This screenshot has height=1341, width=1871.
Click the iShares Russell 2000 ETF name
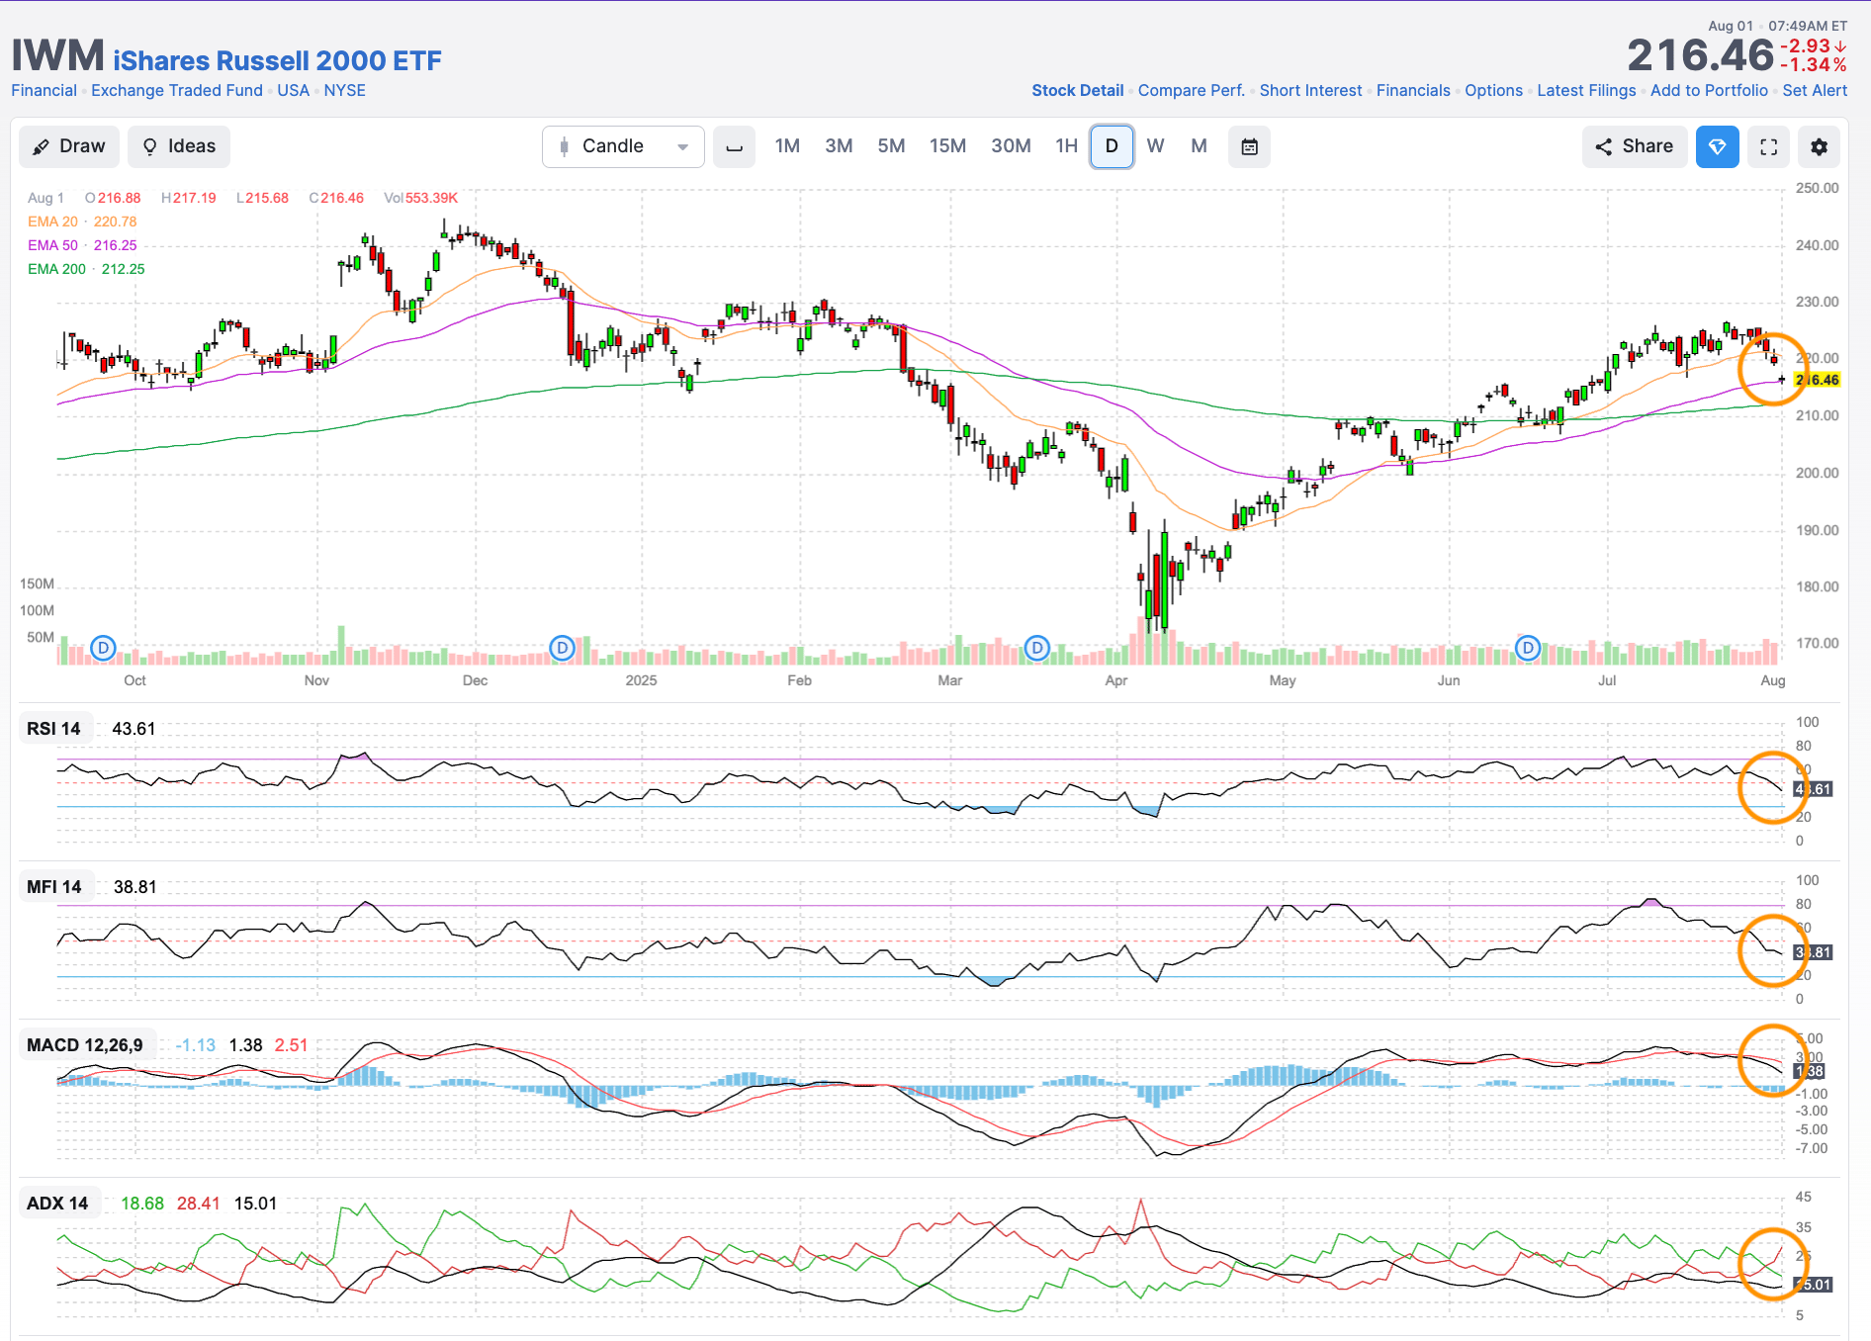pyautogui.click(x=277, y=61)
